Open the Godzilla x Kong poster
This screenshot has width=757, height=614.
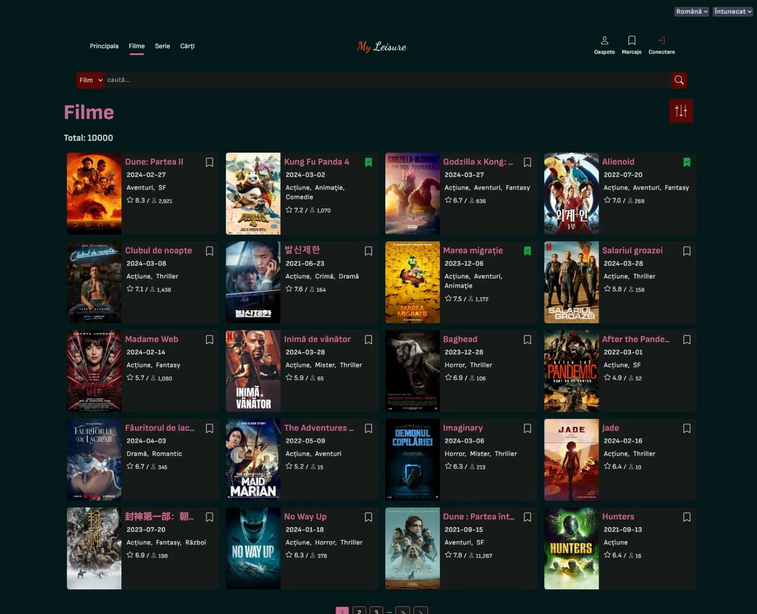click(x=413, y=193)
